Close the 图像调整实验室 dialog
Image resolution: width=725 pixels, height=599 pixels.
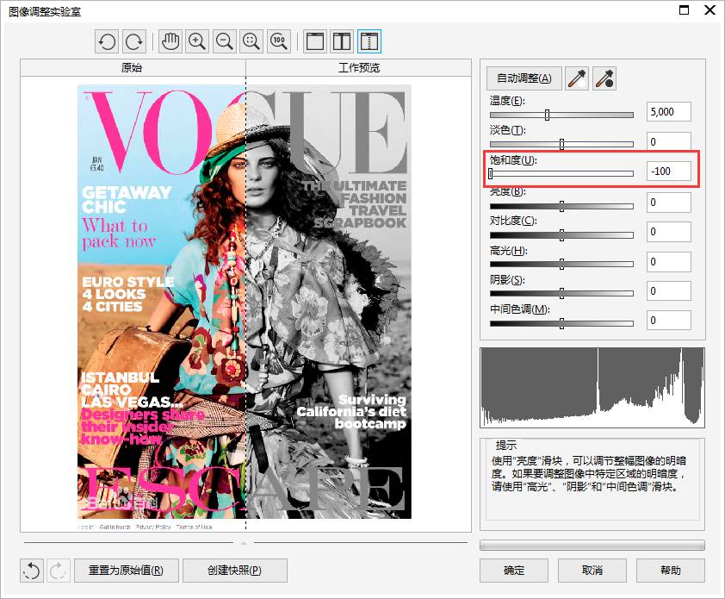point(710,9)
